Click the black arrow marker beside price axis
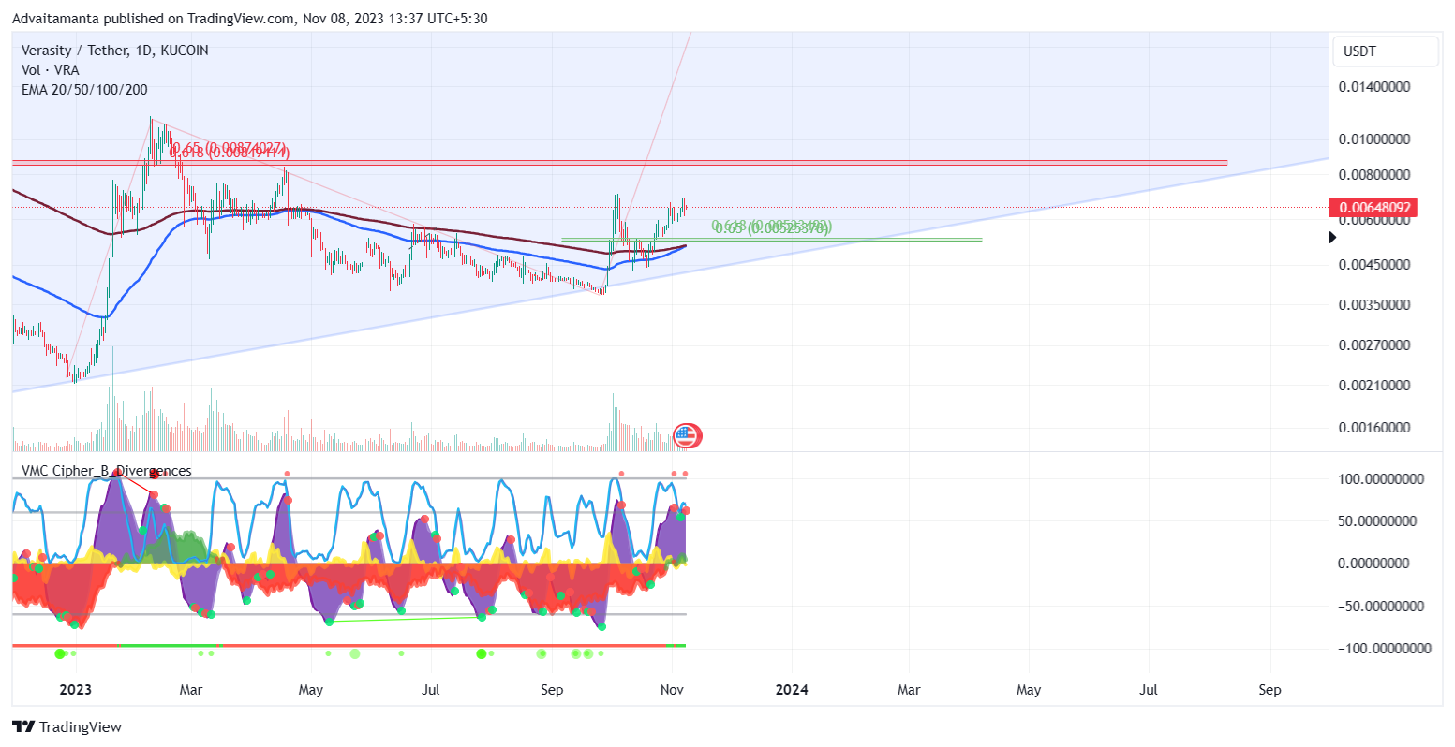The image size is (1455, 747). [x=1333, y=238]
